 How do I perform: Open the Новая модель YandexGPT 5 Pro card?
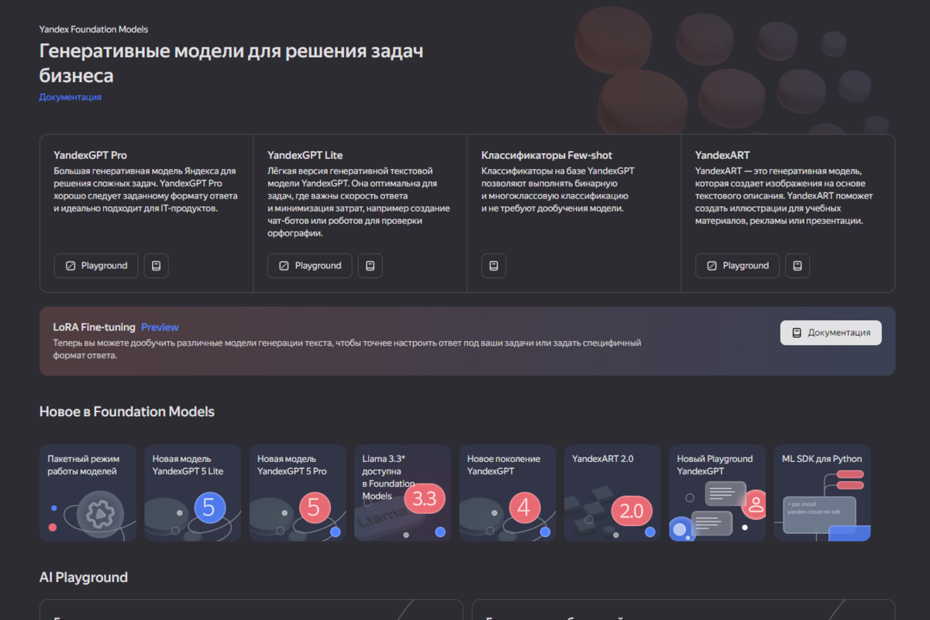pos(298,493)
